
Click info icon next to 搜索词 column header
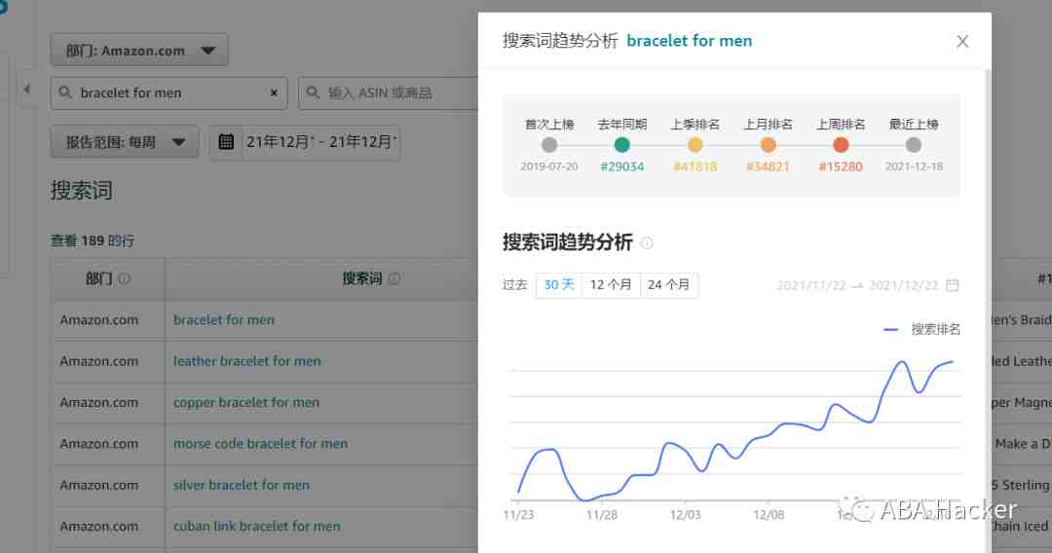point(394,278)
